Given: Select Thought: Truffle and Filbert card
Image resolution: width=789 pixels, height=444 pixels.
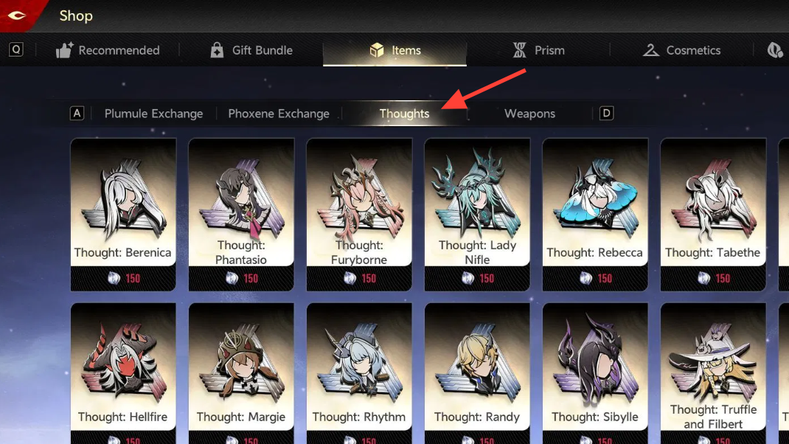Looking at the screenshot, I should click(713, 373).
